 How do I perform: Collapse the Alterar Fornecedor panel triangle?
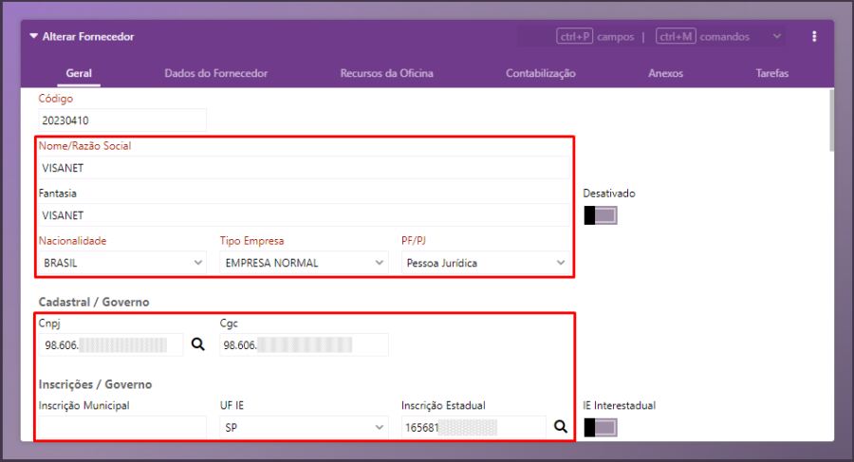(x=34, y=36)
